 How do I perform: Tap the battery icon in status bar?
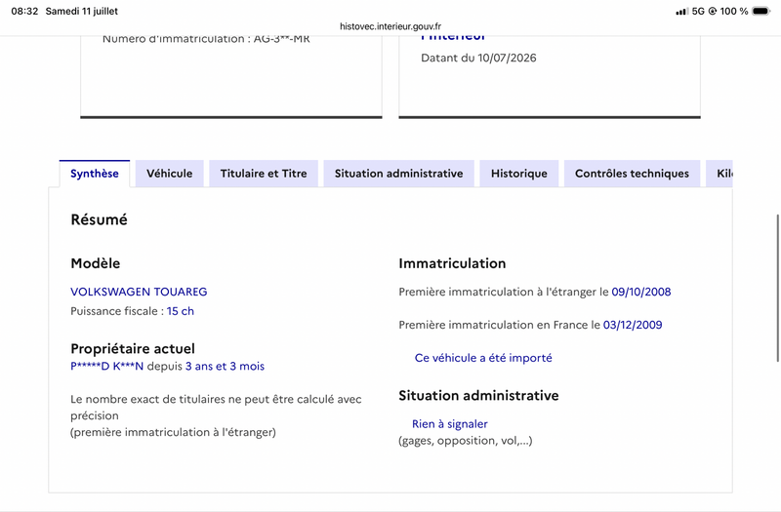761,11
